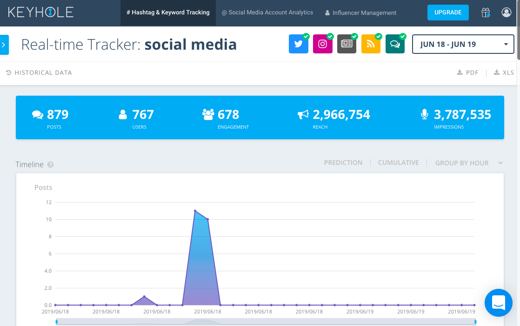This screenshot has width=520, height=326.
Task: Toggle the News source filter
Action: 347,44
